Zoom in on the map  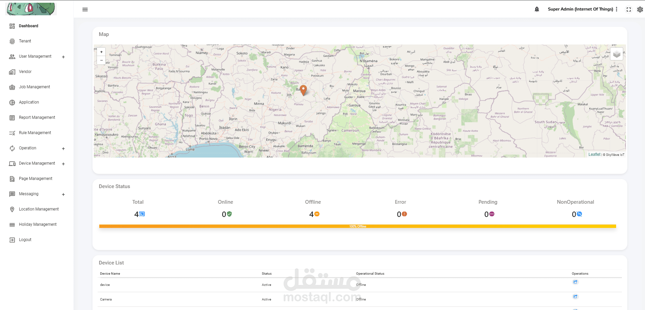point(101,52)
